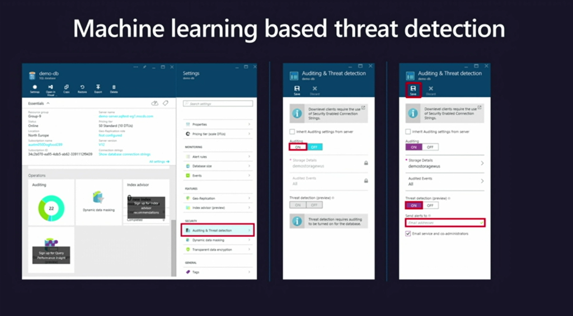
Task: Click lock icon beside Audited Events in middle blade
Action: pos(366,180)
